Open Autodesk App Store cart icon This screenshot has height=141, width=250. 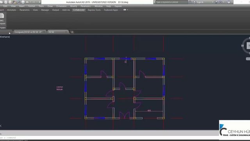pyautogui.click(x=216, y=2)
